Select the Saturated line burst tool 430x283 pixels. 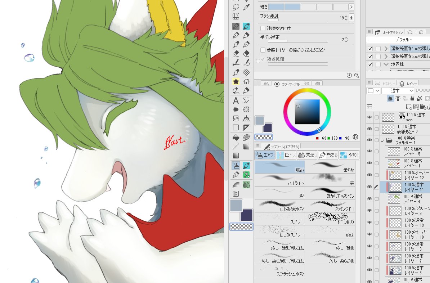(246, 110)
